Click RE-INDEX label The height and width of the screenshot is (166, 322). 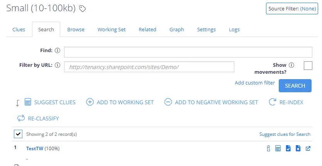[291, 102]
